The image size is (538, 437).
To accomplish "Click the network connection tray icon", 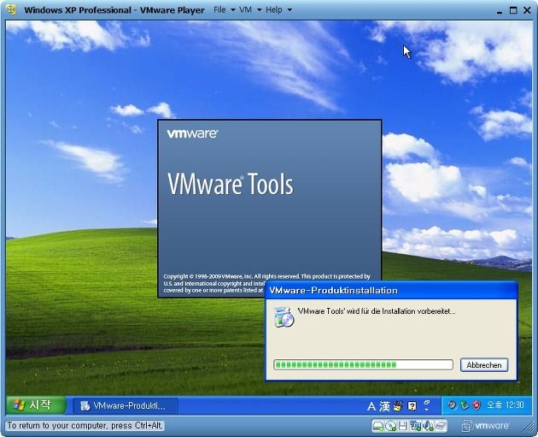I will [465, 405].
